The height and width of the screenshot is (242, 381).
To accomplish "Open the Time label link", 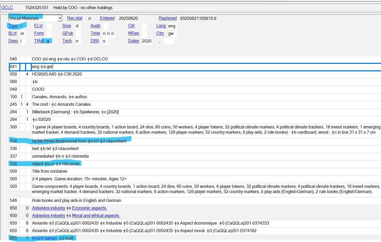I will coord(95,33).
